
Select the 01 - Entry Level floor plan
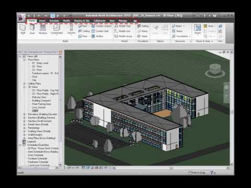[40, 63]
